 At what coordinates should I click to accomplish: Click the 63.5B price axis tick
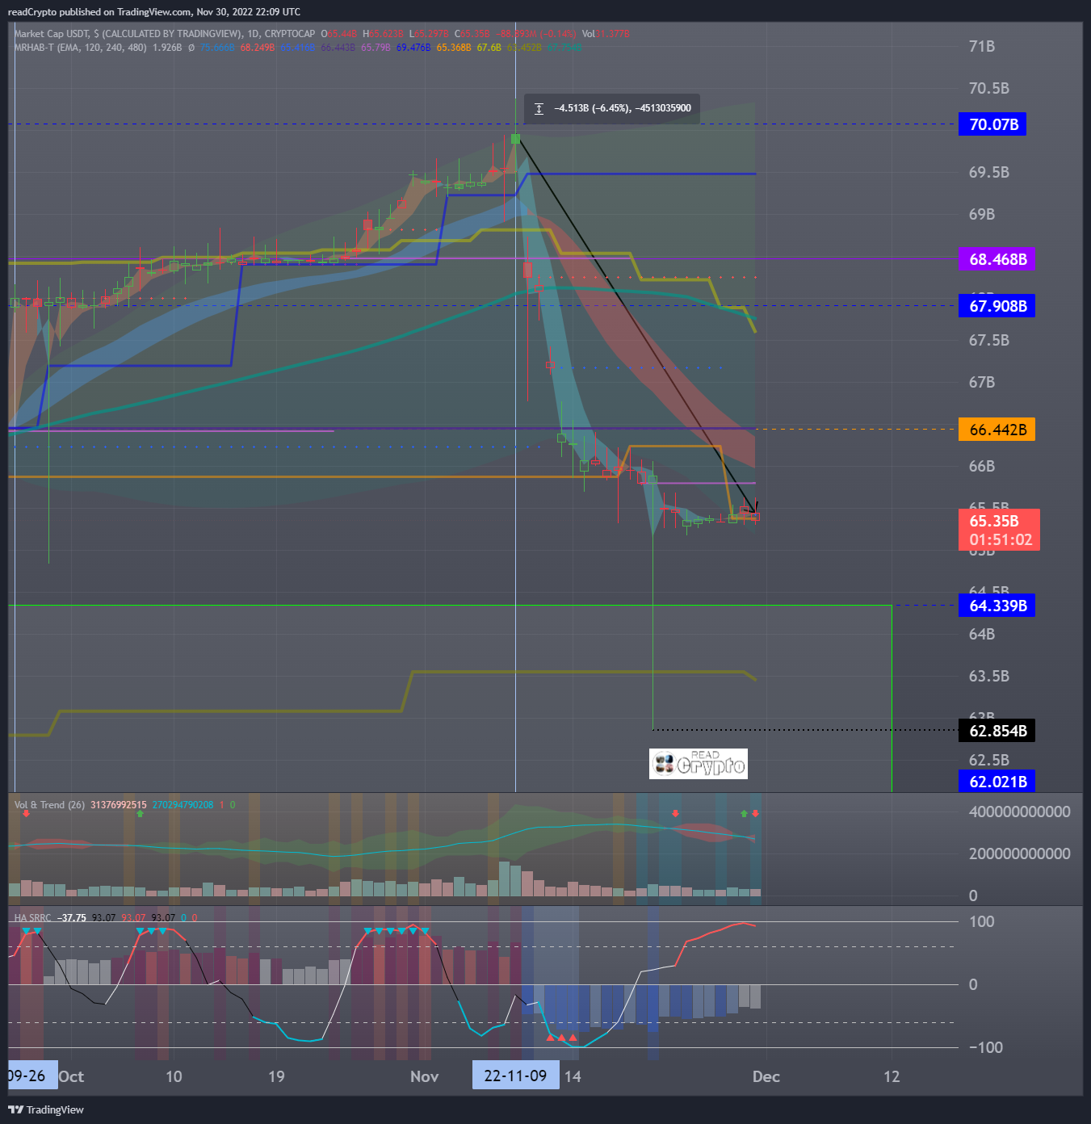988,676
